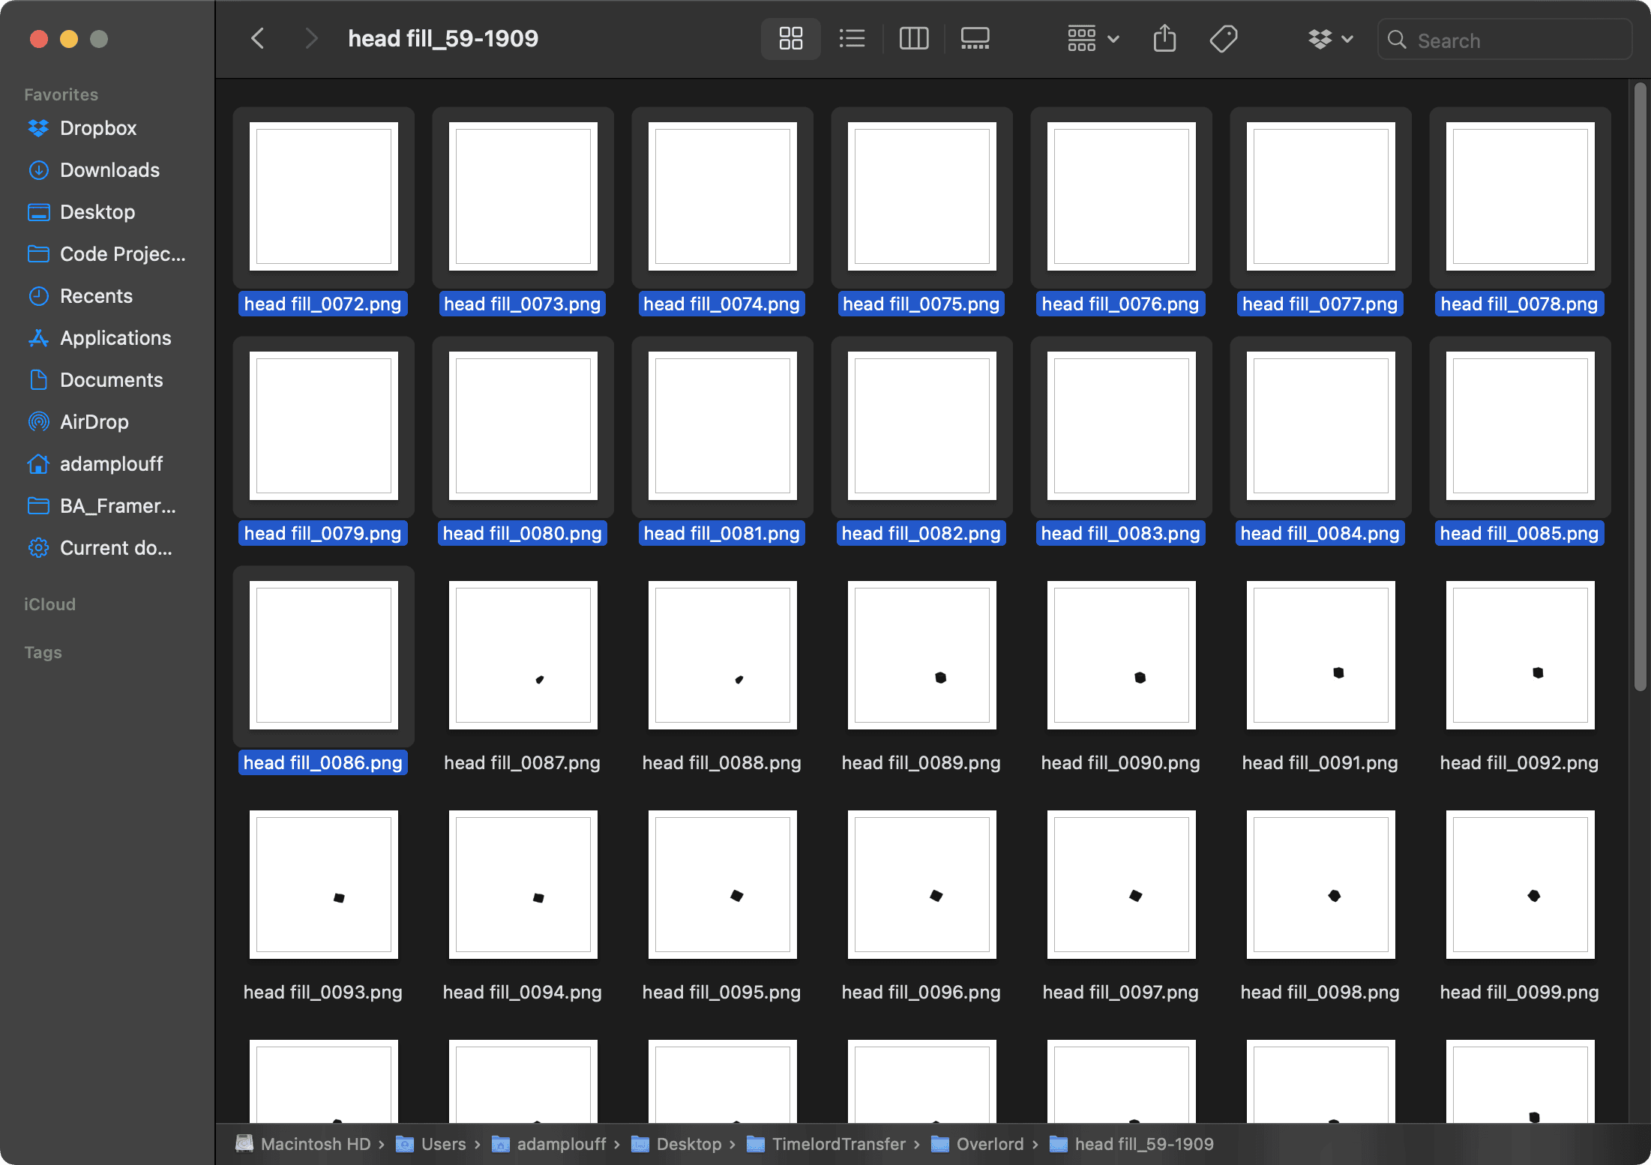Open Documents in the sidebar

tap(111, 380)
